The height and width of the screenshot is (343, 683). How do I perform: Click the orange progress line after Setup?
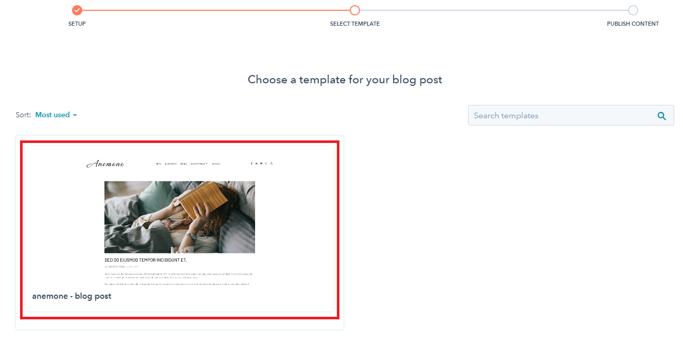(216, 10)
